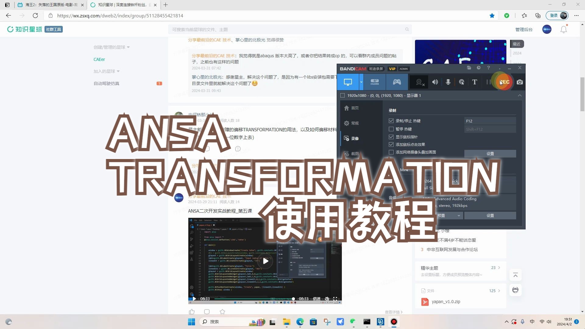Click the video progress bar

point(253,299)
